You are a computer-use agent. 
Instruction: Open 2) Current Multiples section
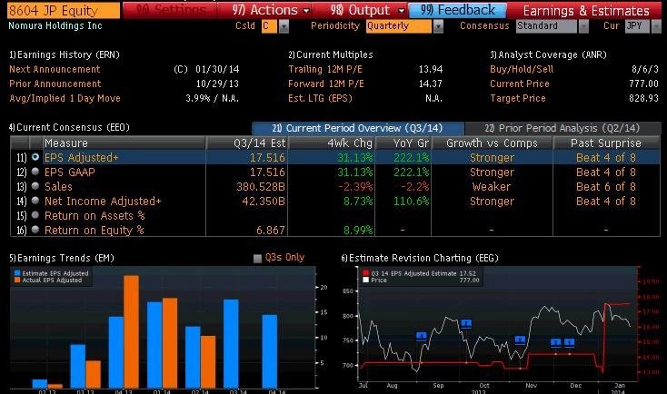(x=331, y=54)
